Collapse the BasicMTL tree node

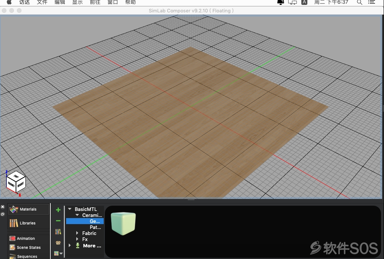point(70,209)
